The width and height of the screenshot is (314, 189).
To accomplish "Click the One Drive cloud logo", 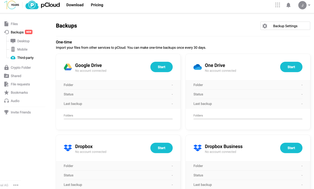I will coord(197,67).
